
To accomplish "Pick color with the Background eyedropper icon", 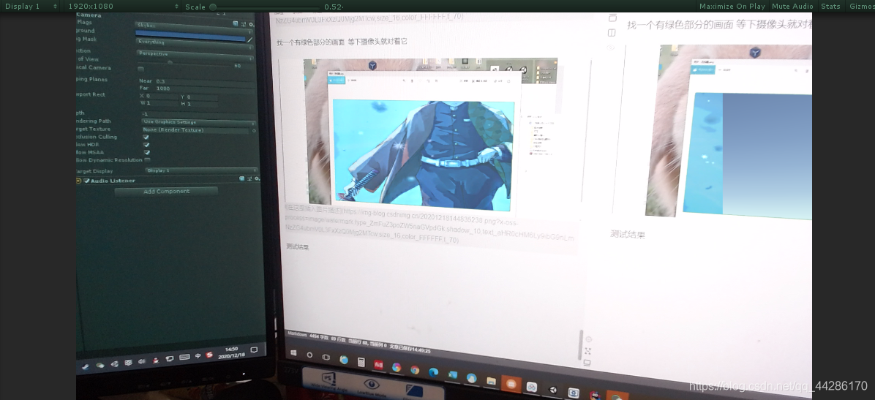I will [x=250, y=39].
